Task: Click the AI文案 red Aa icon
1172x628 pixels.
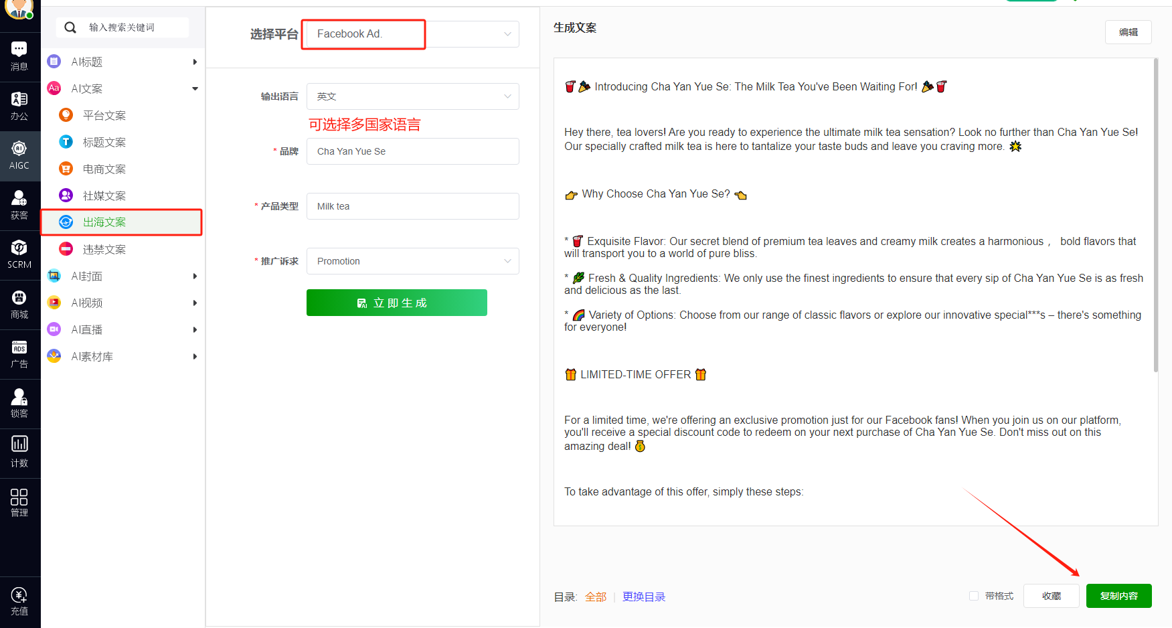Action: coord(54,88)
